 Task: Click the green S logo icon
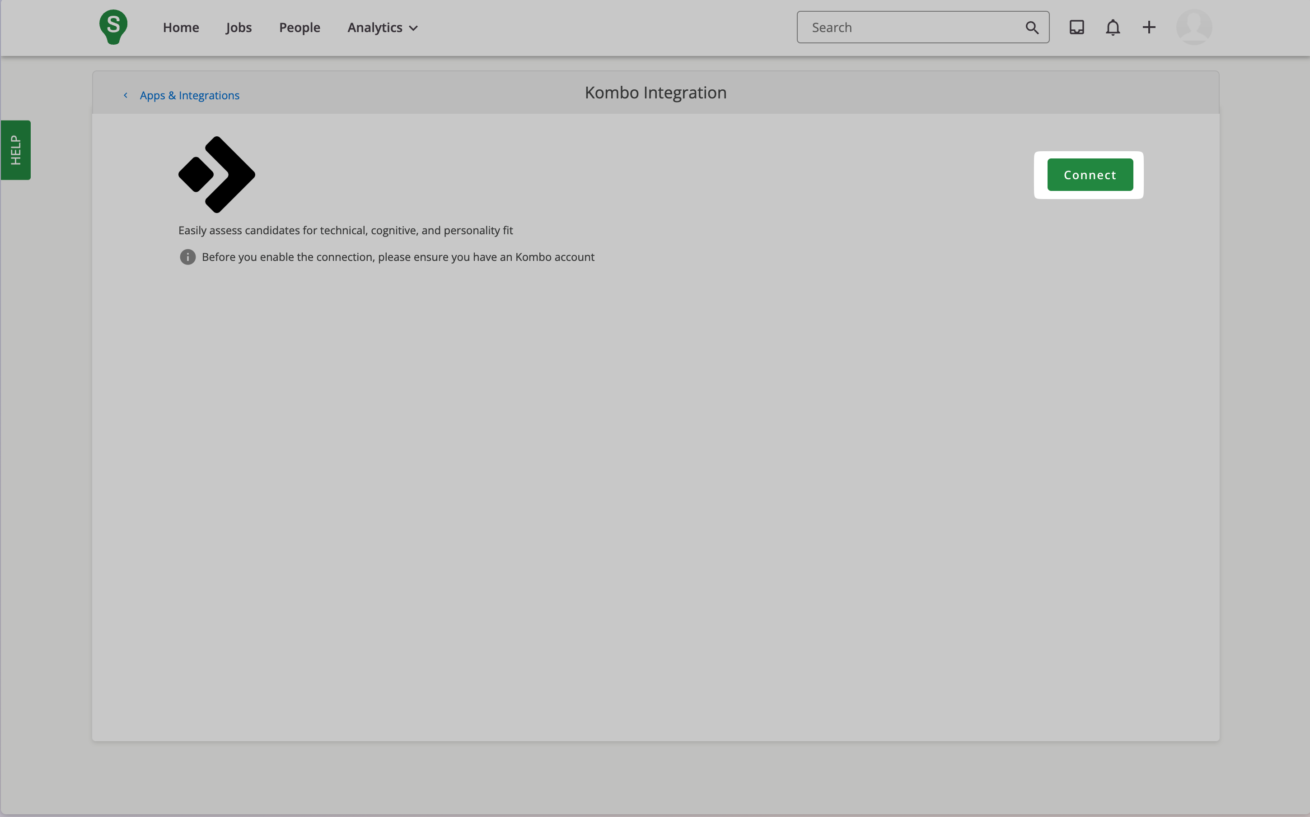tap(113, 27)
